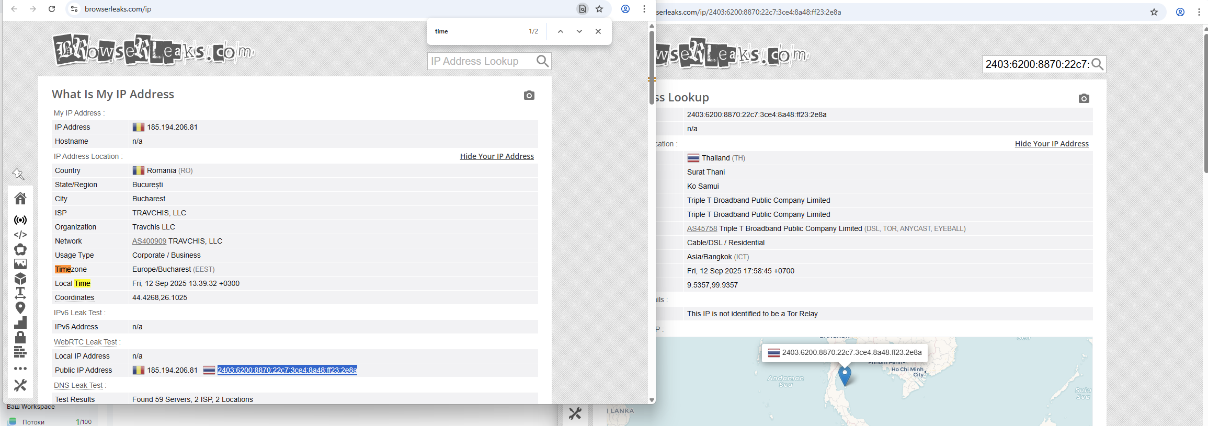Click the pin icon above the sidebar
1208x426 pixels.
(18, 174)
